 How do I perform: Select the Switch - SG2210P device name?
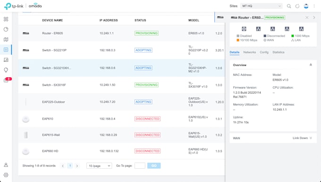(54, 50)
